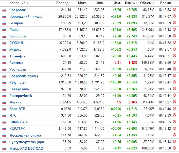Open the Petropavlovsk stock link
This screenshot has height=153, width=179.
point(21,96)
